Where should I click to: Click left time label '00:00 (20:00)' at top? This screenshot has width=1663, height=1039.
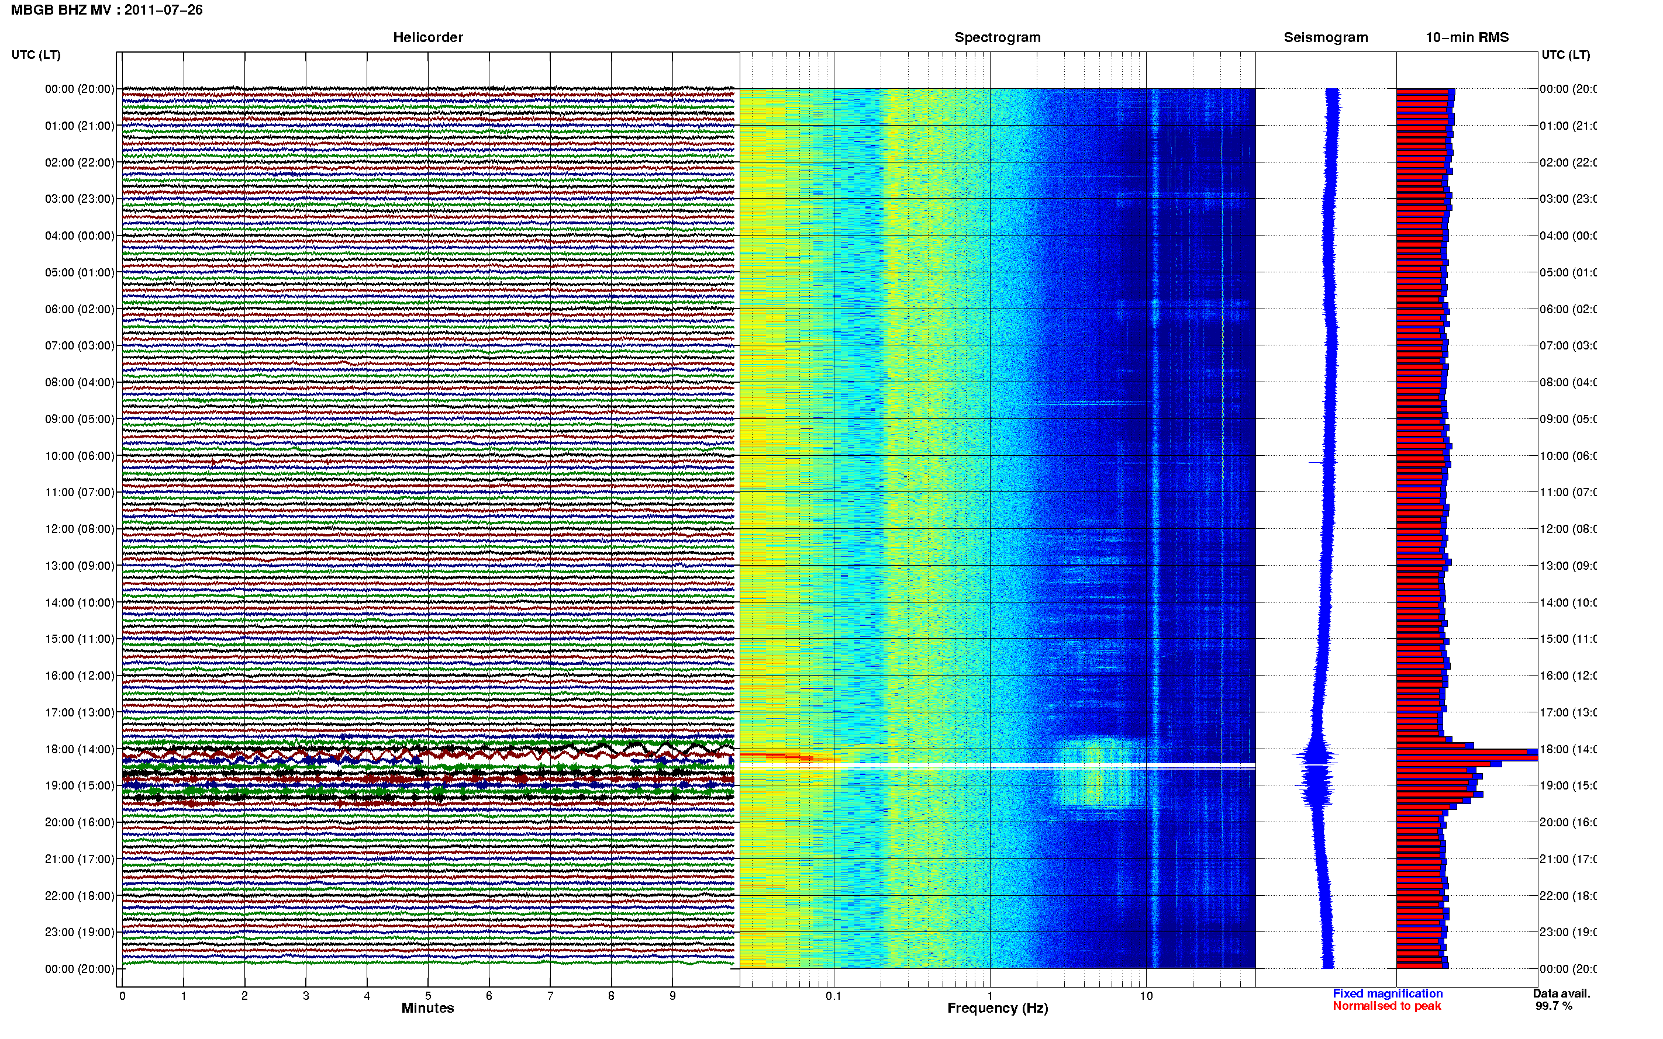point(80,89)
